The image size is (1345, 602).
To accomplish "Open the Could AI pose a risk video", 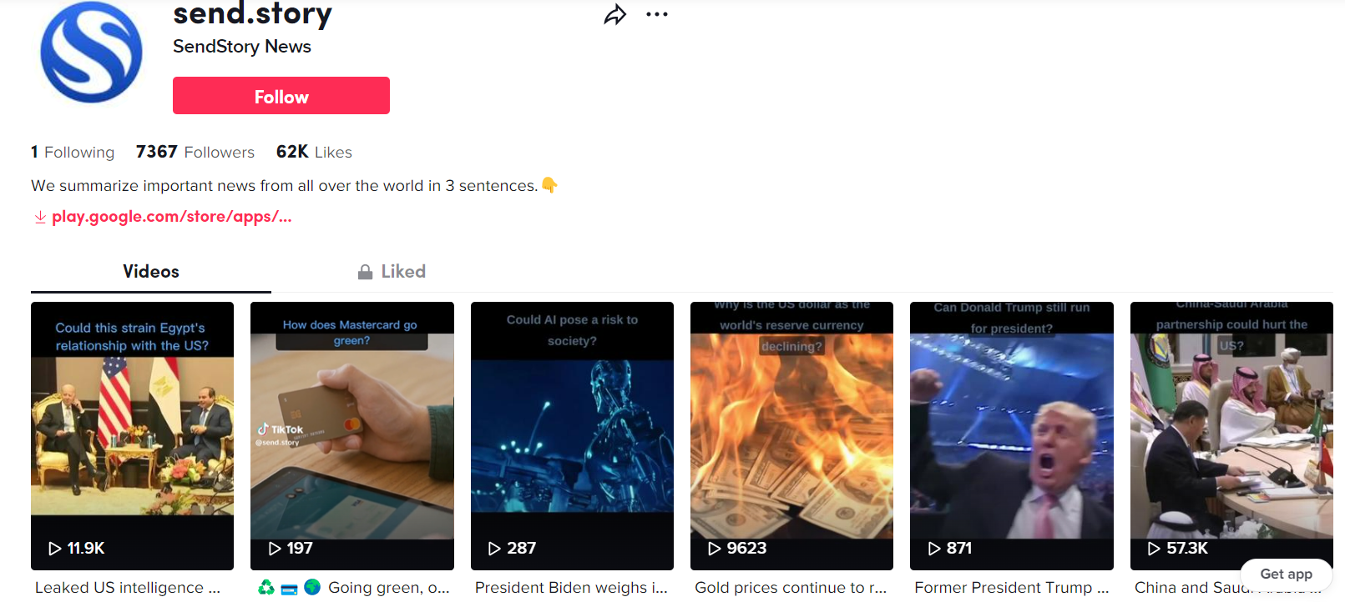I will (x=572, y=436).
